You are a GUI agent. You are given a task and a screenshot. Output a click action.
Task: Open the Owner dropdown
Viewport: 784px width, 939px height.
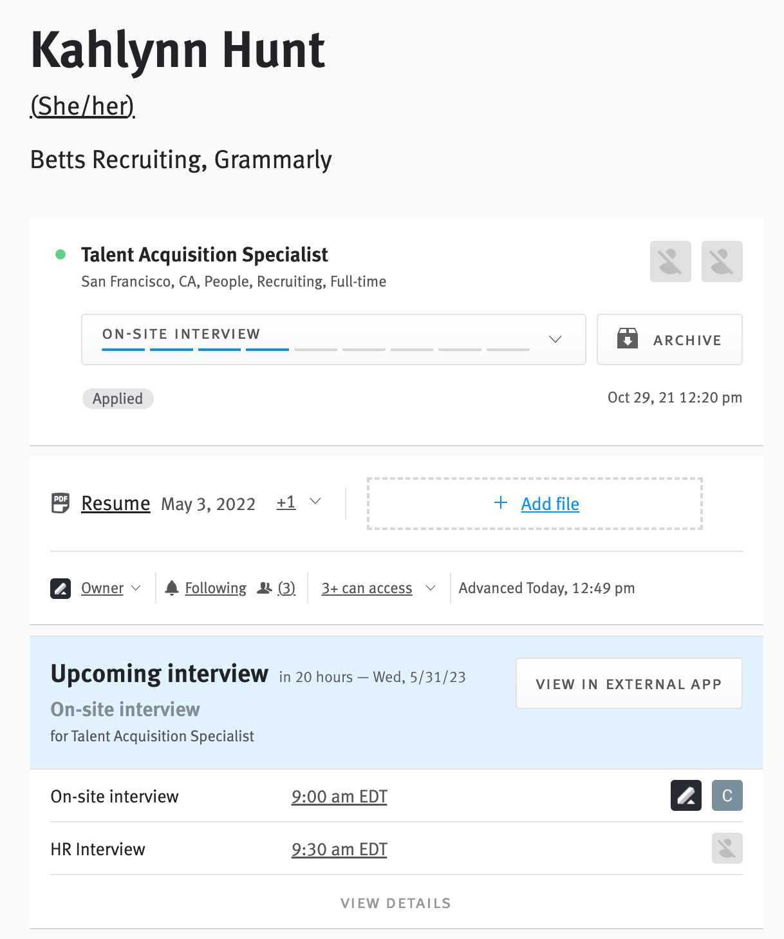point(136,588)
